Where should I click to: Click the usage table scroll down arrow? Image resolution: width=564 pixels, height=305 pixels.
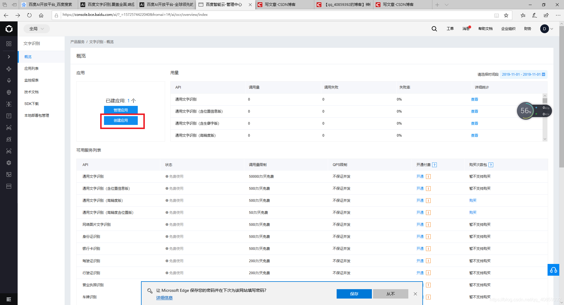(x=545, y=139)
